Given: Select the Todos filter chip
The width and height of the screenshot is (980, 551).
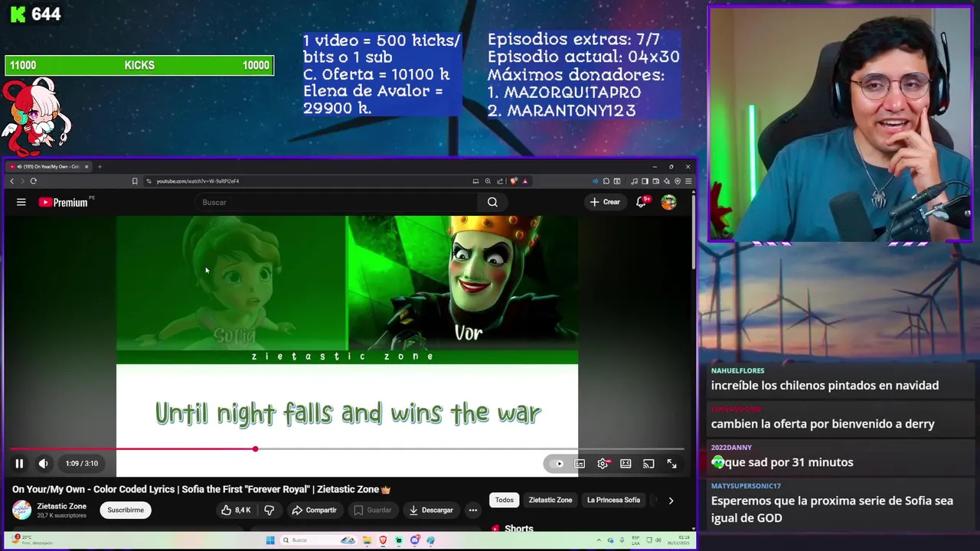Looking at the screenshot, I should [504, 500].
